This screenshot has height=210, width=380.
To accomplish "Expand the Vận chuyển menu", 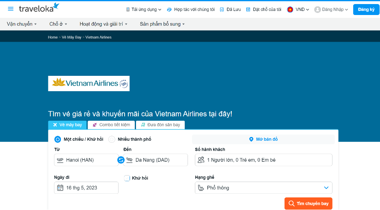I will [22, 24].
